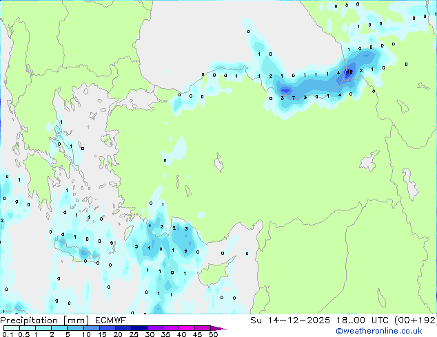Click the '(00+192)' forecast offset text
Image resolution: width=437 pixels, height=337 pixels.
coord(415,320)
